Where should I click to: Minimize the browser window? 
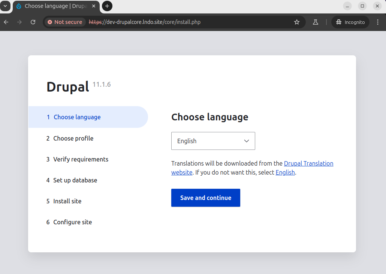coord(347,6)
